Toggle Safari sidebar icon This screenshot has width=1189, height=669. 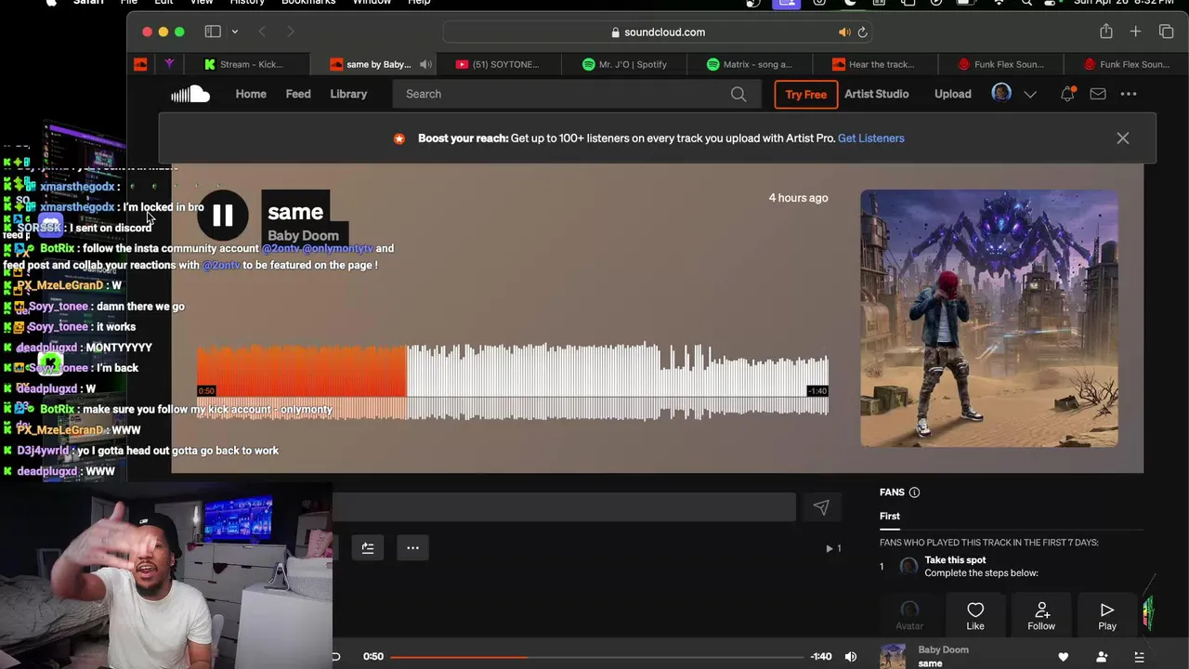[x=213, y=32]
